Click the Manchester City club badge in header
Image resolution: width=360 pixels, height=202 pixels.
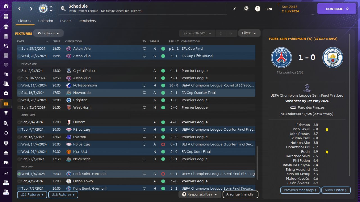pos(43,9)
